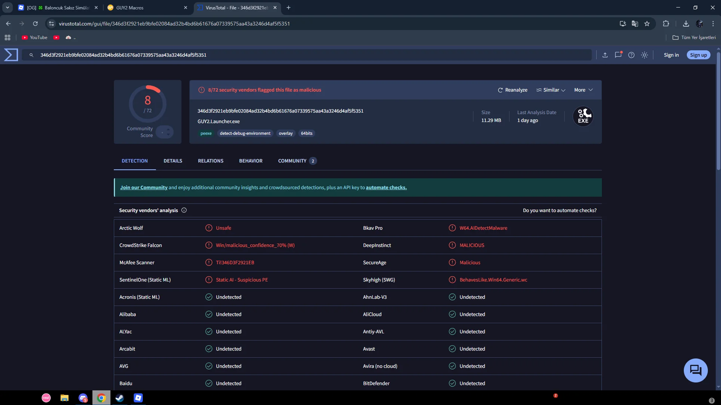Open the apps grid in bookmarks bar

coord(8,38)
